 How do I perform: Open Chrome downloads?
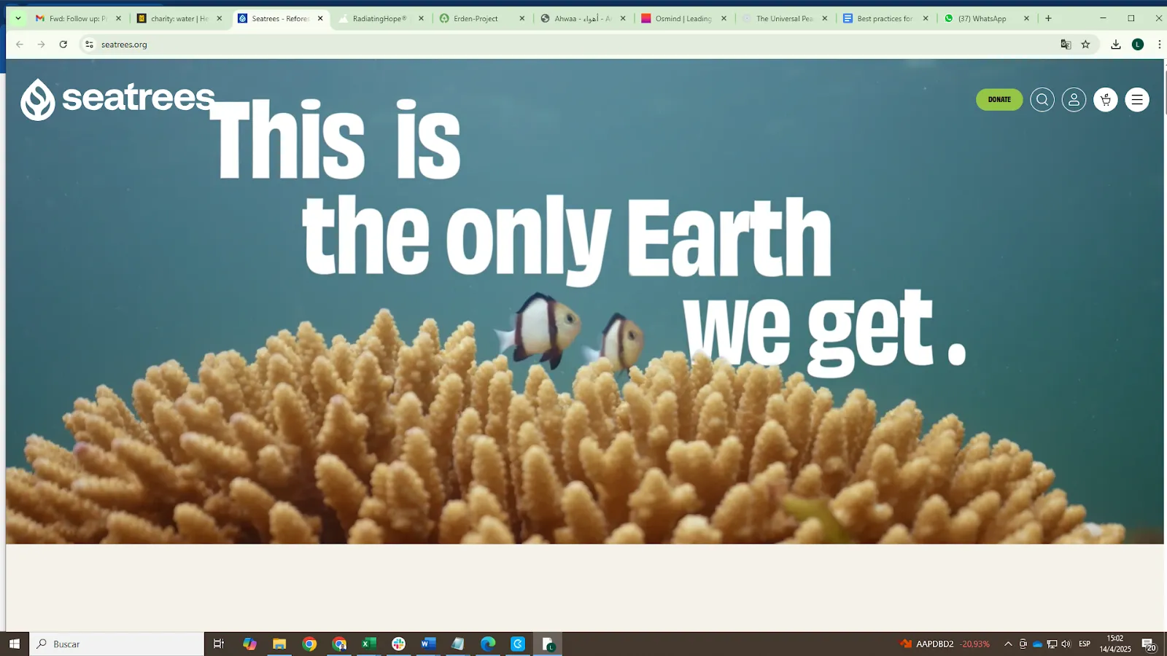pyautogui.click(x=1116, y=44)
